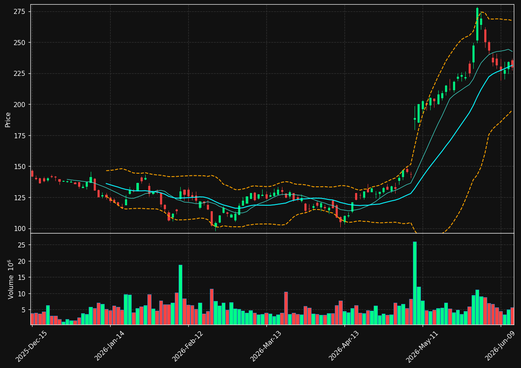Click the 2026-Jan-14 date label
The height and width of the screenshot is (368, 521).
(110, 346)
